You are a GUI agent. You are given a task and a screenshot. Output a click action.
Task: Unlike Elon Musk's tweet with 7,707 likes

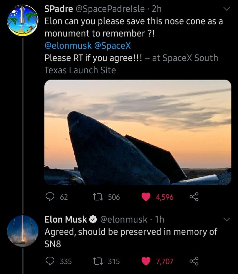point(146,261)
